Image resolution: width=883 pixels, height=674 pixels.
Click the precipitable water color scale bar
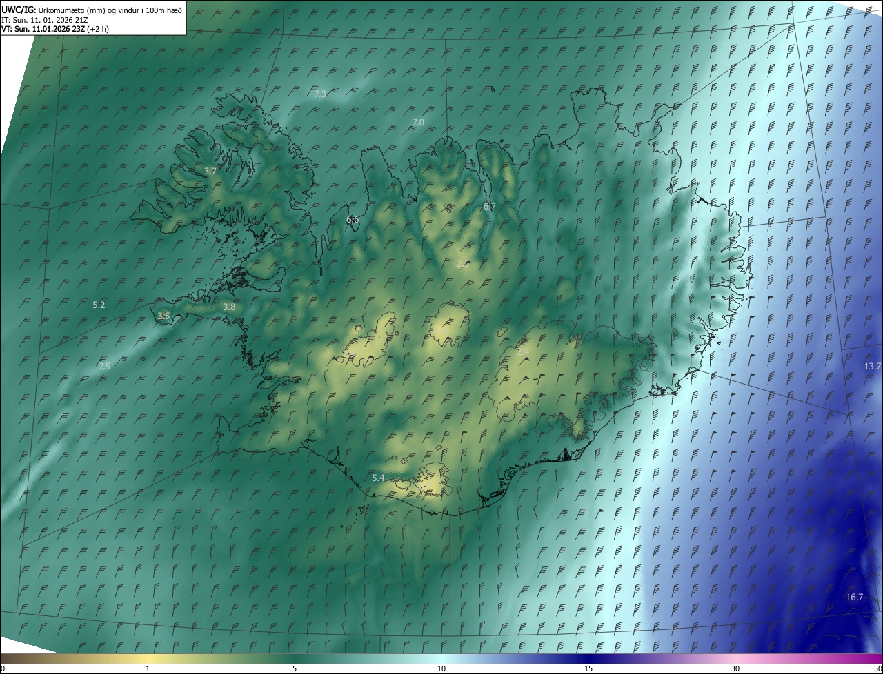[x=441, y=659]
